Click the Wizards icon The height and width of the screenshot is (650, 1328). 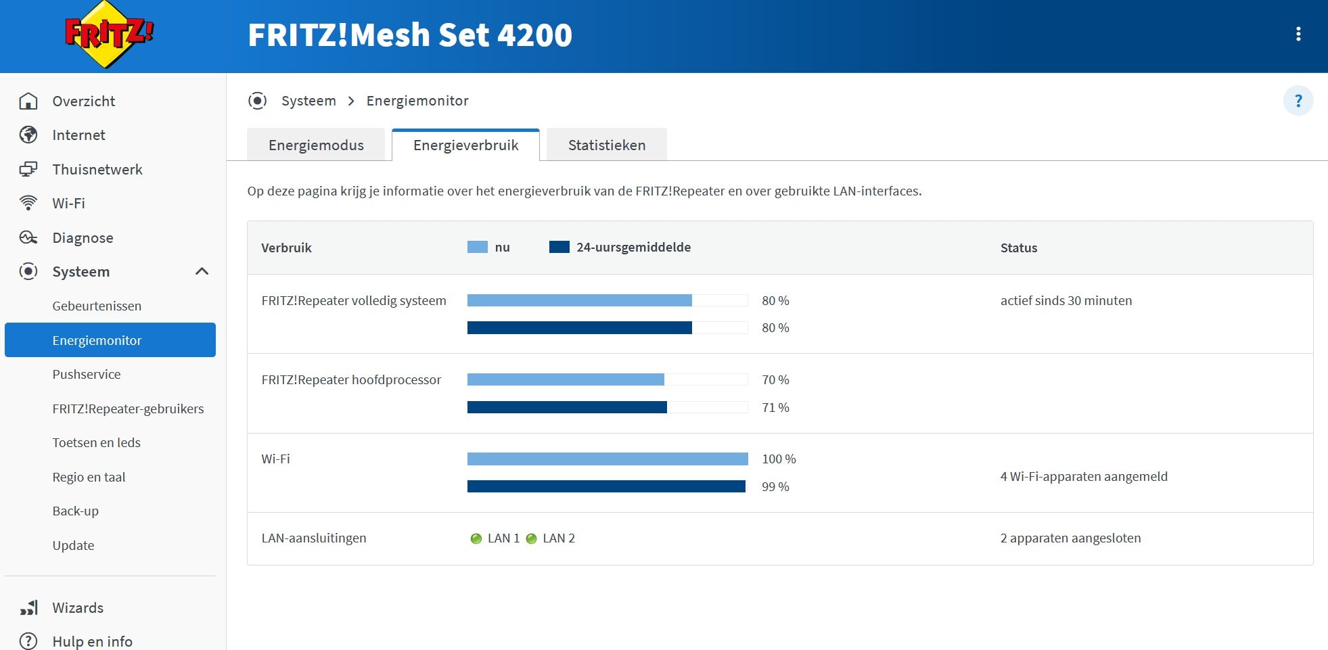coord(28,607)
